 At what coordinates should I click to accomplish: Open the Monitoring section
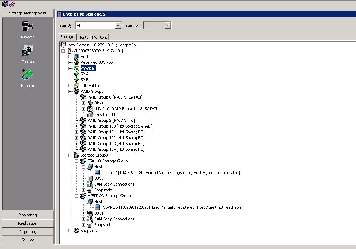point(28,215)
